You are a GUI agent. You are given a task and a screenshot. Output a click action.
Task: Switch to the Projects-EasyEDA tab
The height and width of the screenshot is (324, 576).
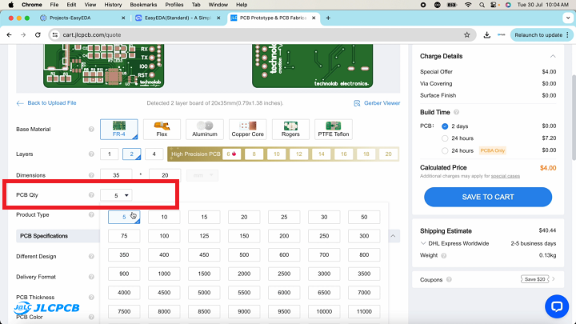coord(82,18)
